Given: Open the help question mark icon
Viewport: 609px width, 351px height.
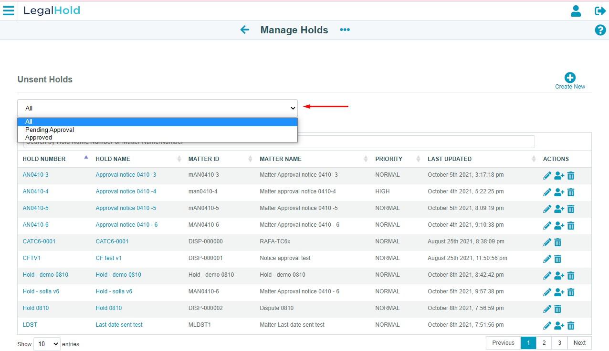Looking at the screenshot, I should [x=600, y=30].
